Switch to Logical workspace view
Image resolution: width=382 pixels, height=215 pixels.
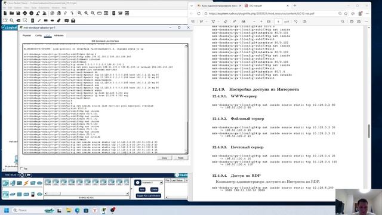[x=10, y=27]
